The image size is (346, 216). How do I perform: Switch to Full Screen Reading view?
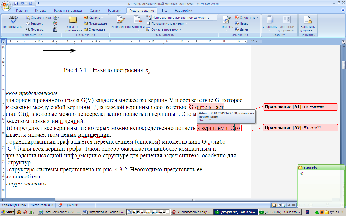click(279, 205)
